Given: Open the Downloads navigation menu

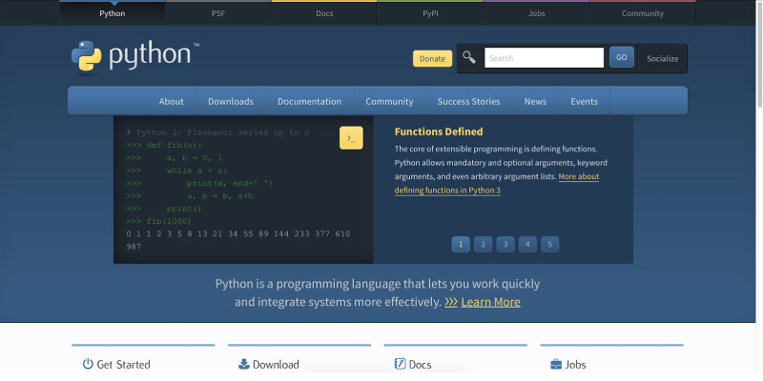Looking at the screenshot, I should tap(231, 101).
